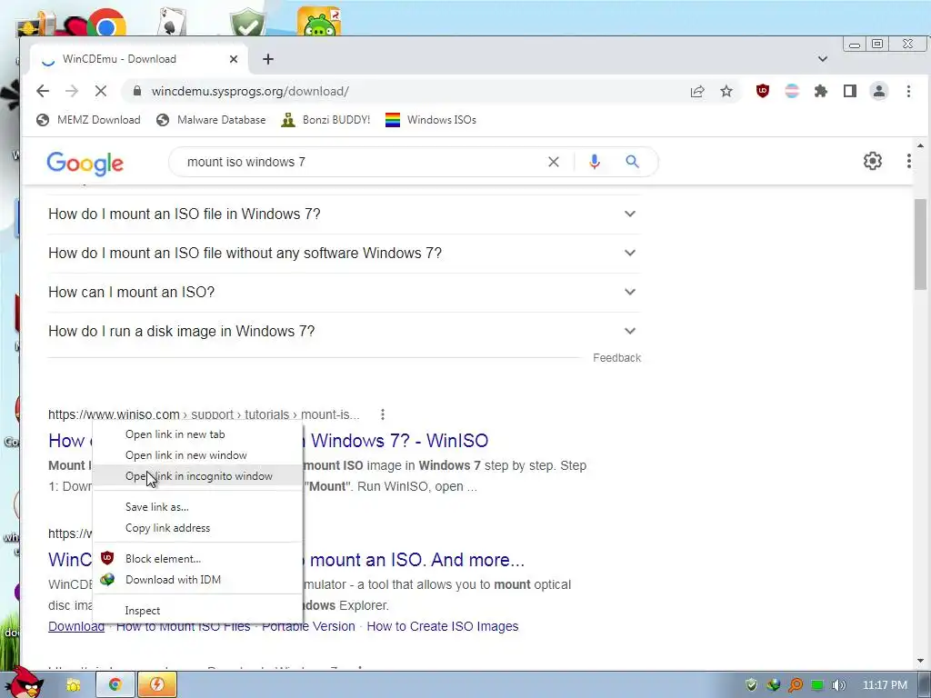Expand 'mount an ISO file without any software' question
This screenshot has width=931, height=698.
click(345, 253)
